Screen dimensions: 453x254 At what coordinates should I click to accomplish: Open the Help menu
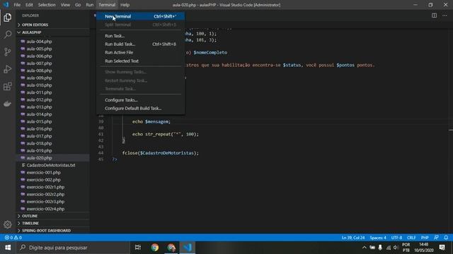tap(125, 5)
